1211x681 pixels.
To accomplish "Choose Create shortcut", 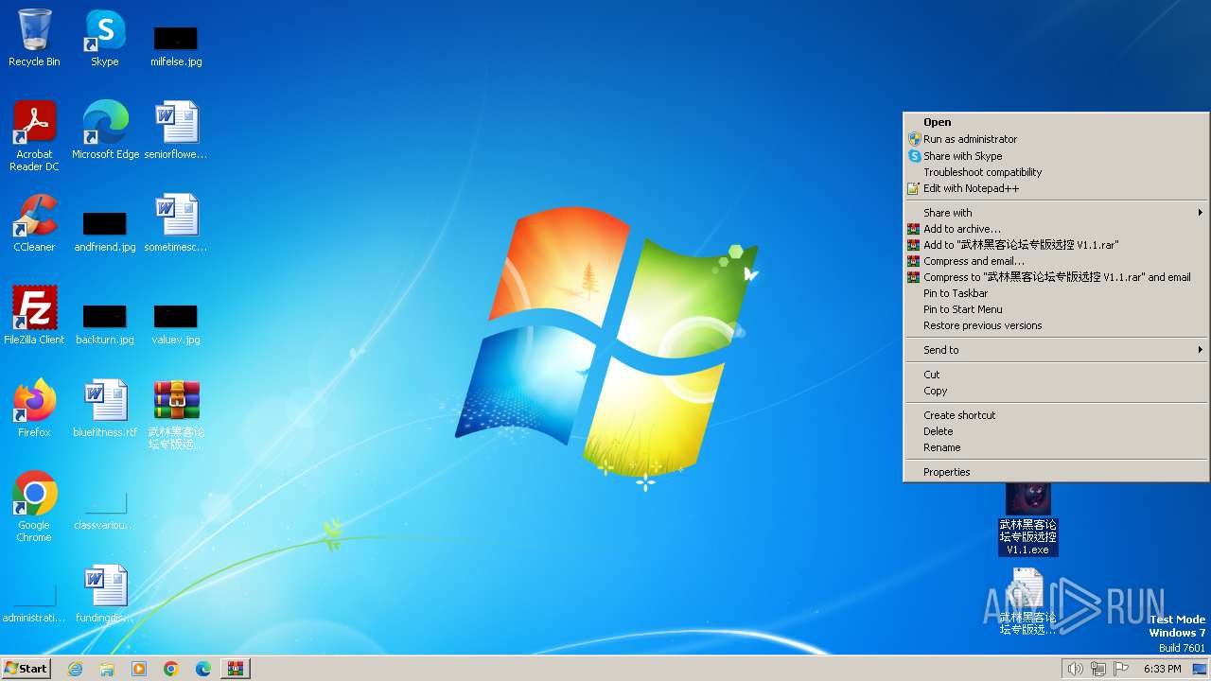I will 1056,415.
